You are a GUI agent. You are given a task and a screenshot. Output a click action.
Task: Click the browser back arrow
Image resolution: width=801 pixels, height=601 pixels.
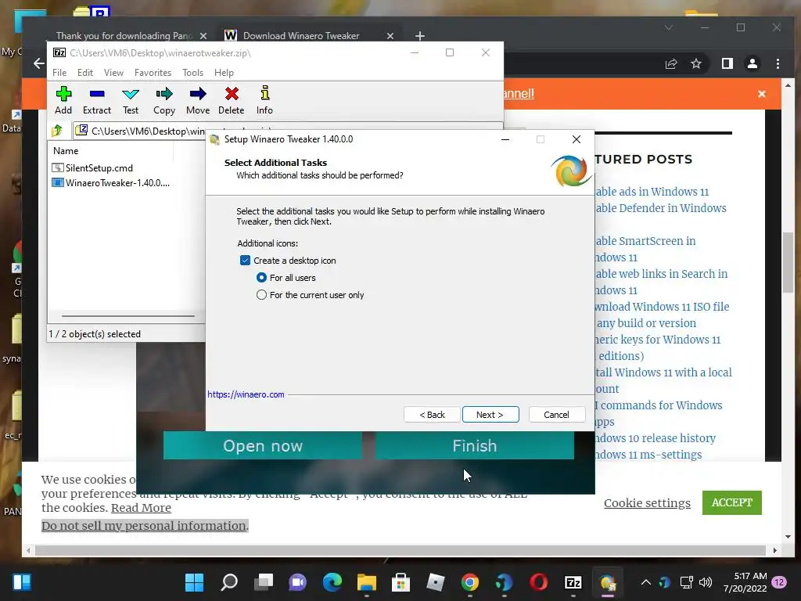pyautogui.click(x=39, y=63)
